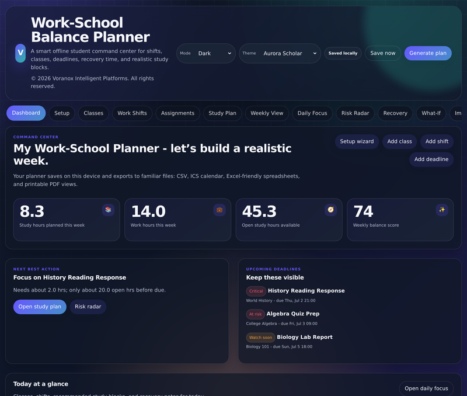Launch the Setup wizard

[x=357, y=141]
